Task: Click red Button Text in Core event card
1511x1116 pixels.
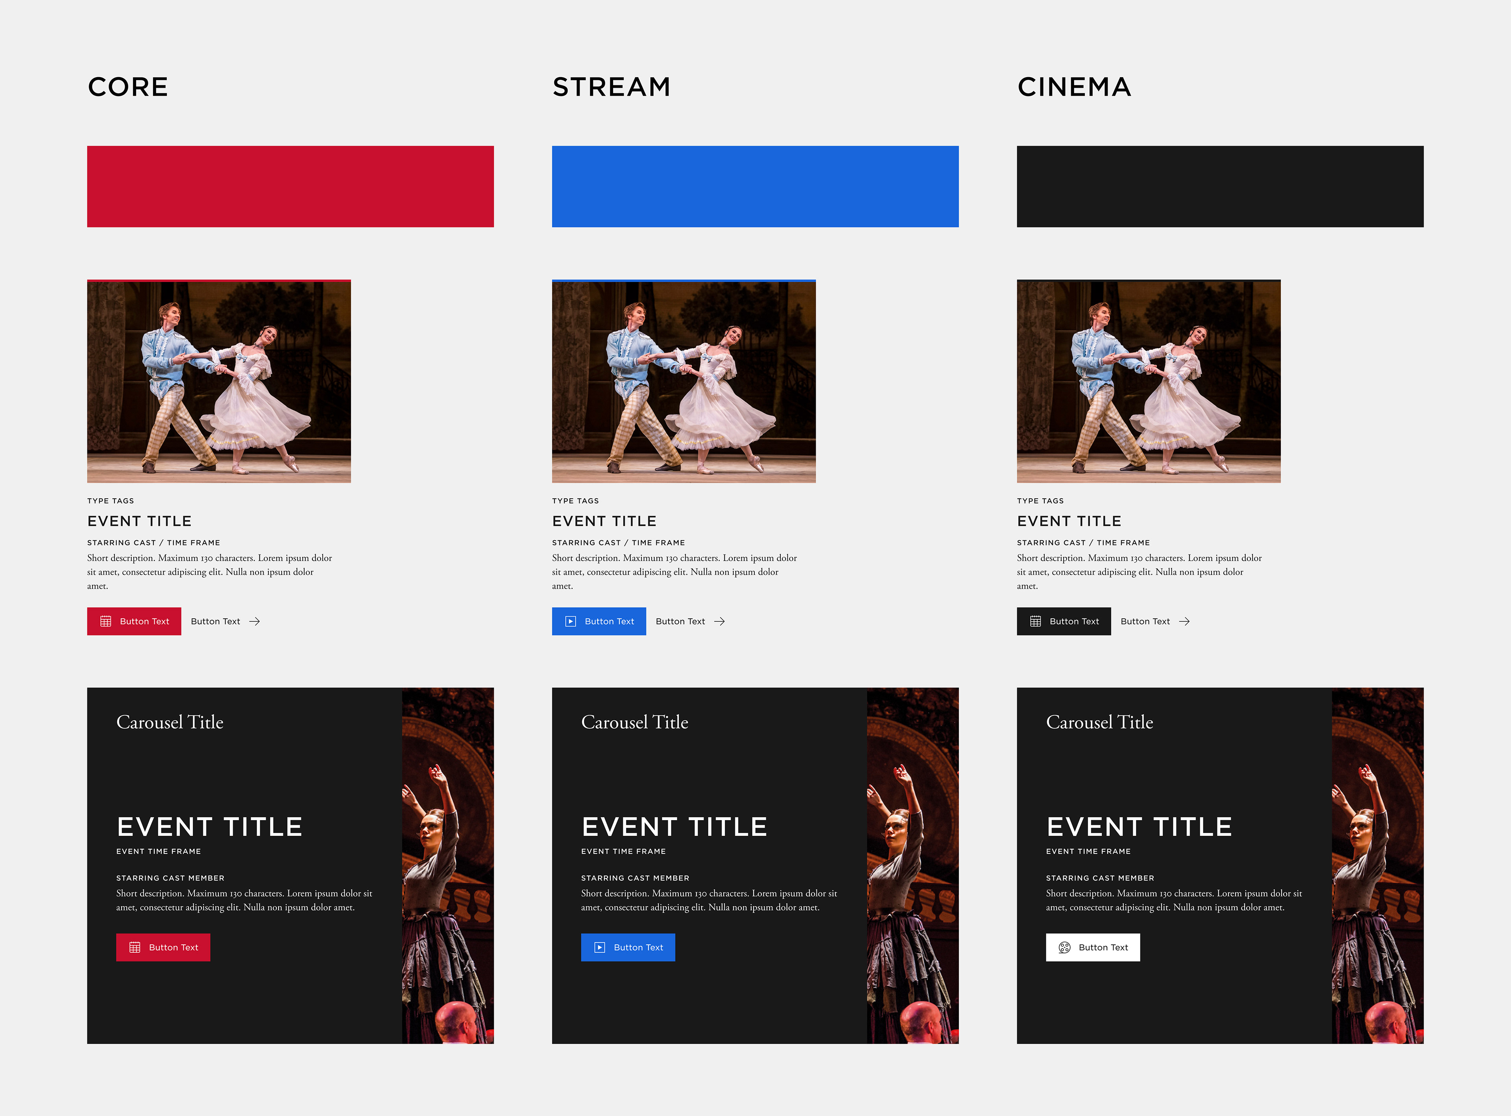Action: [134, 621]
